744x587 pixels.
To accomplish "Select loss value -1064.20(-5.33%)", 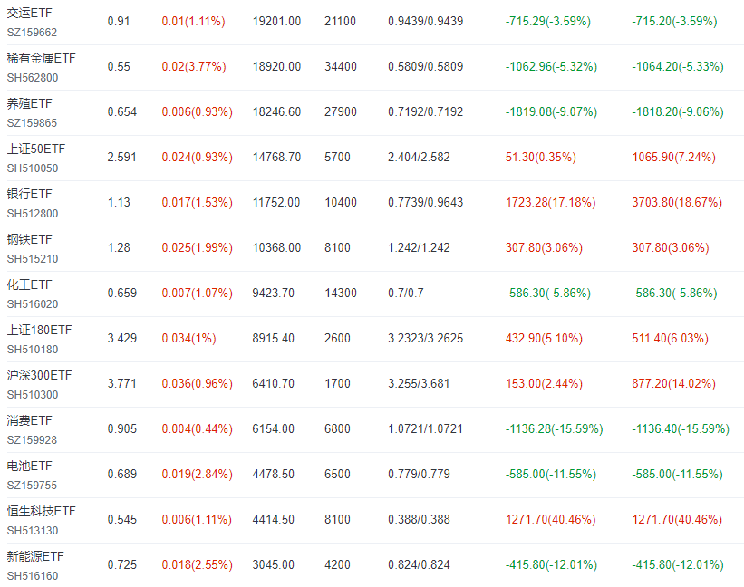I will click(x=678, y=66).
